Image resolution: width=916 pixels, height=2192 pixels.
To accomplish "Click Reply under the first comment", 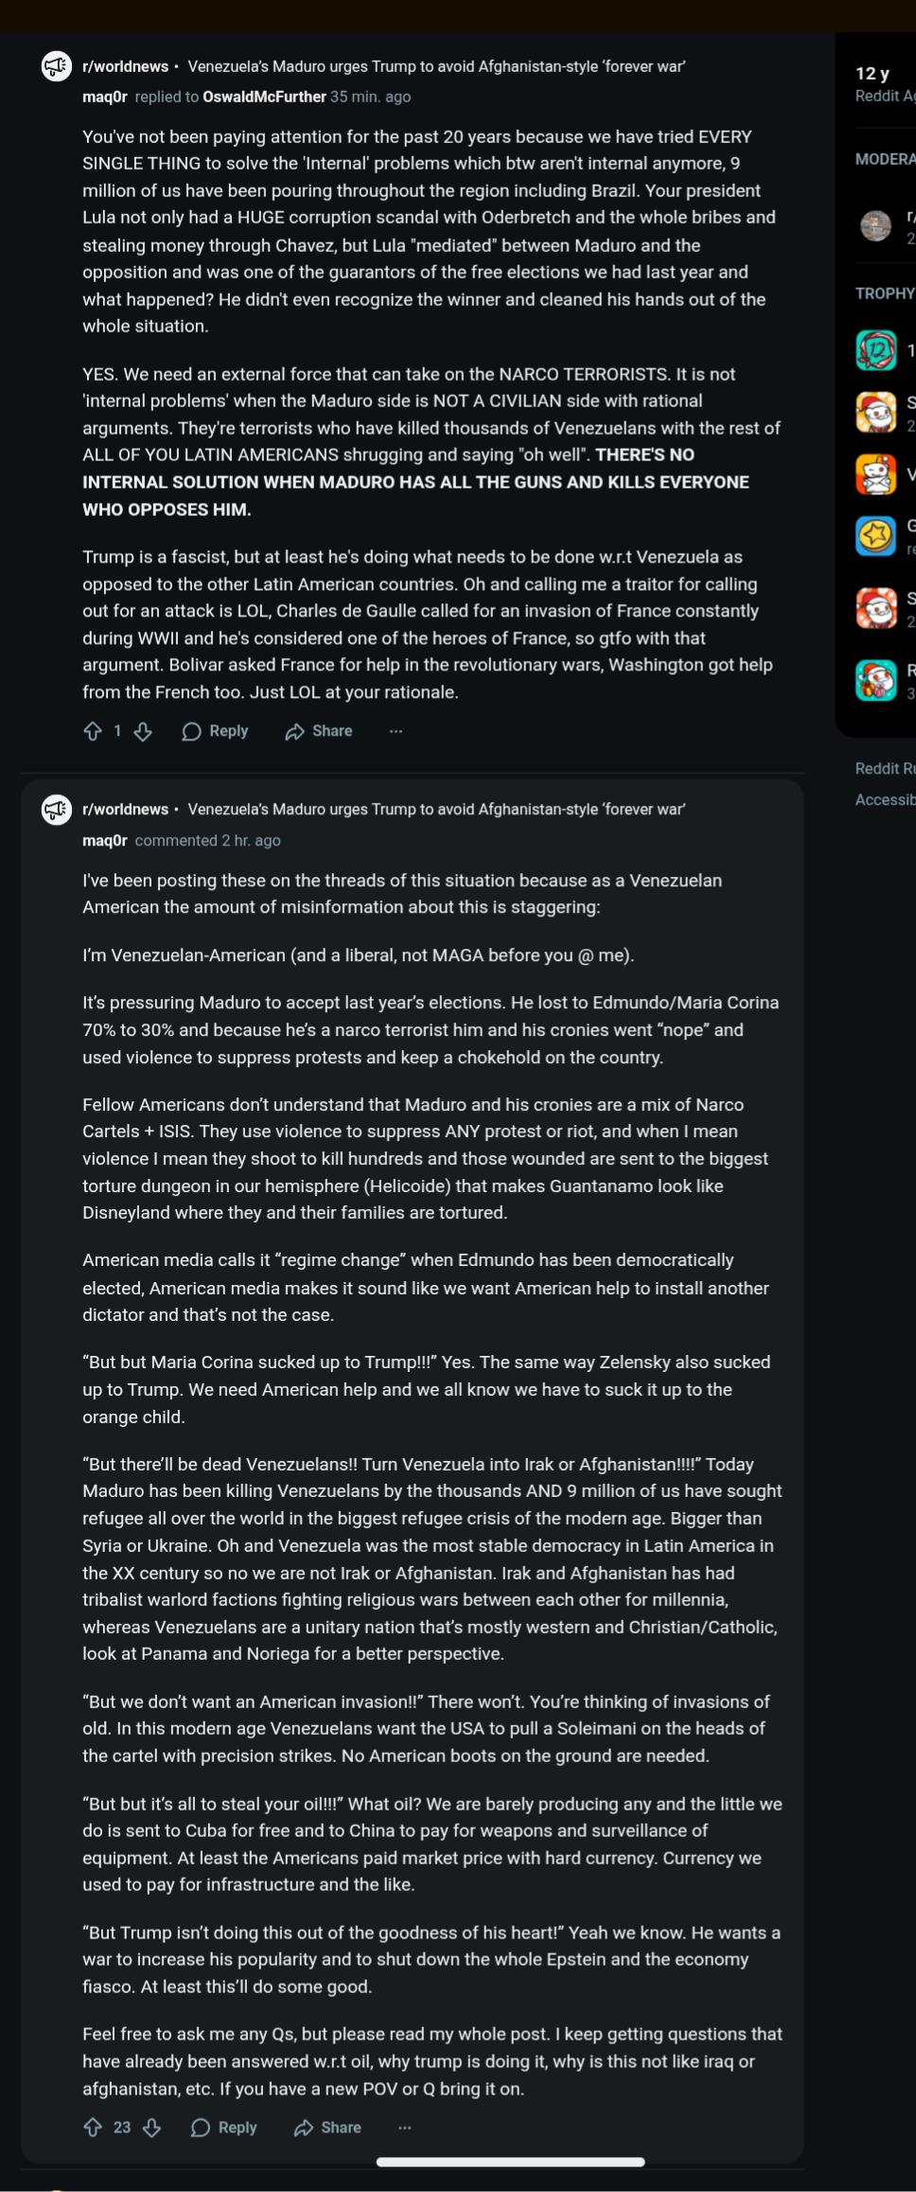I will [216, 731].
